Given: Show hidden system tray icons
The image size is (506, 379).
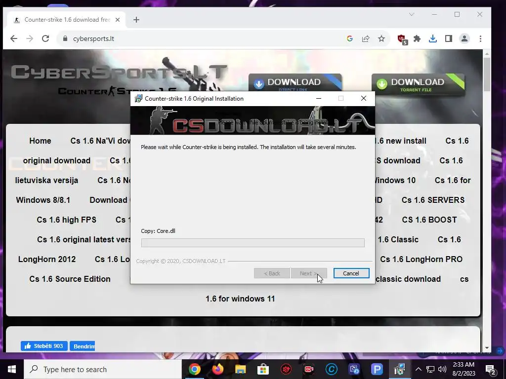Looking at the screenshot, I should pos(418,369).
